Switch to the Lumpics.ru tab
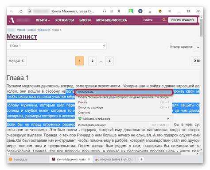 coord(28,159)
